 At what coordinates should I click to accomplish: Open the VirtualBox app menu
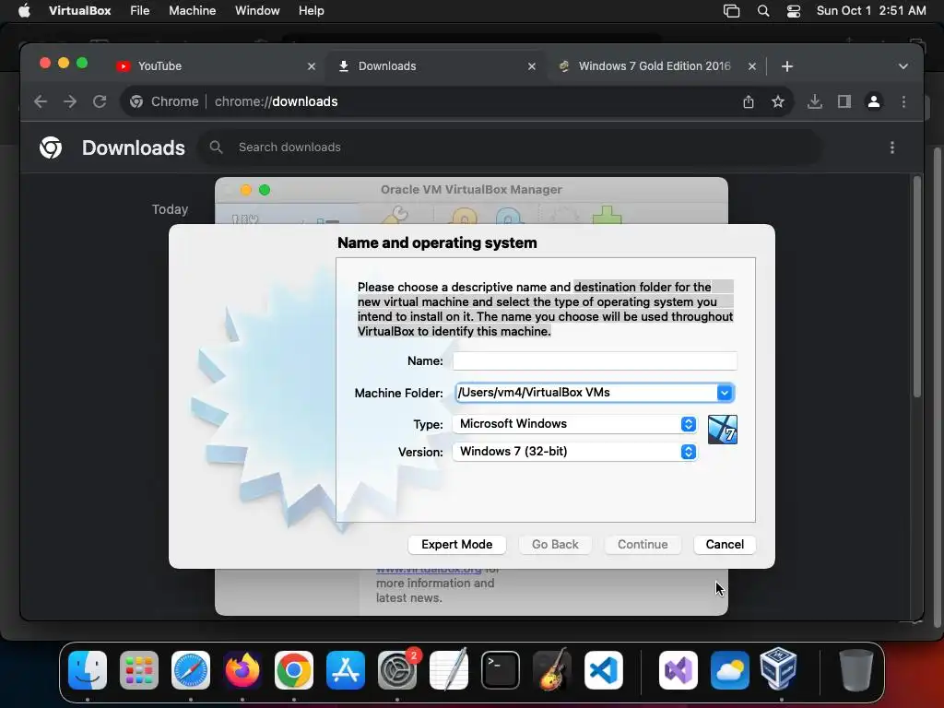tap(79, 11)
